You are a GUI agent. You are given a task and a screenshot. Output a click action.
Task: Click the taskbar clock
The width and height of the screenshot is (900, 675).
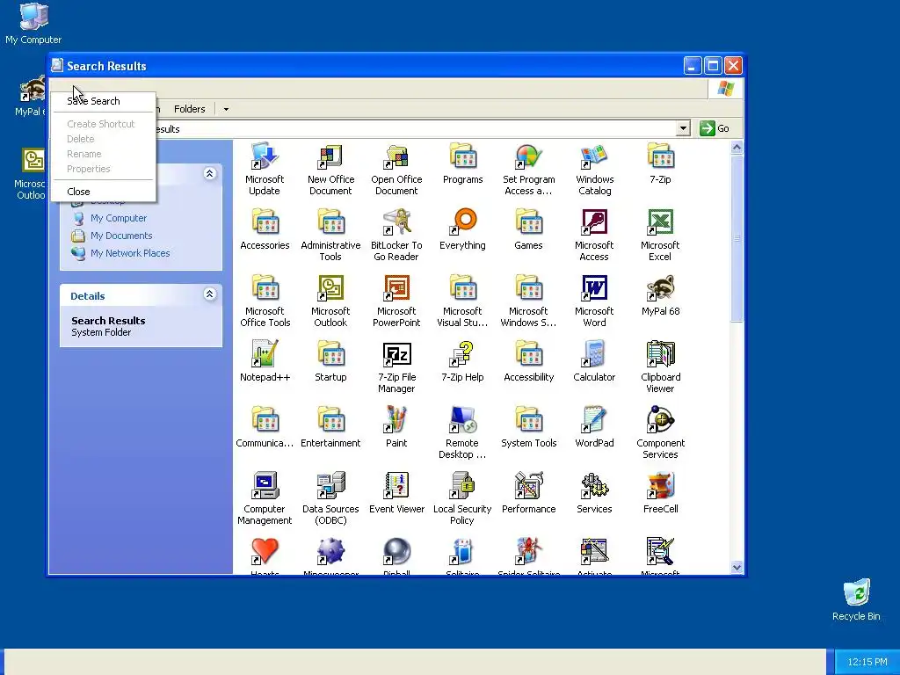867,662
